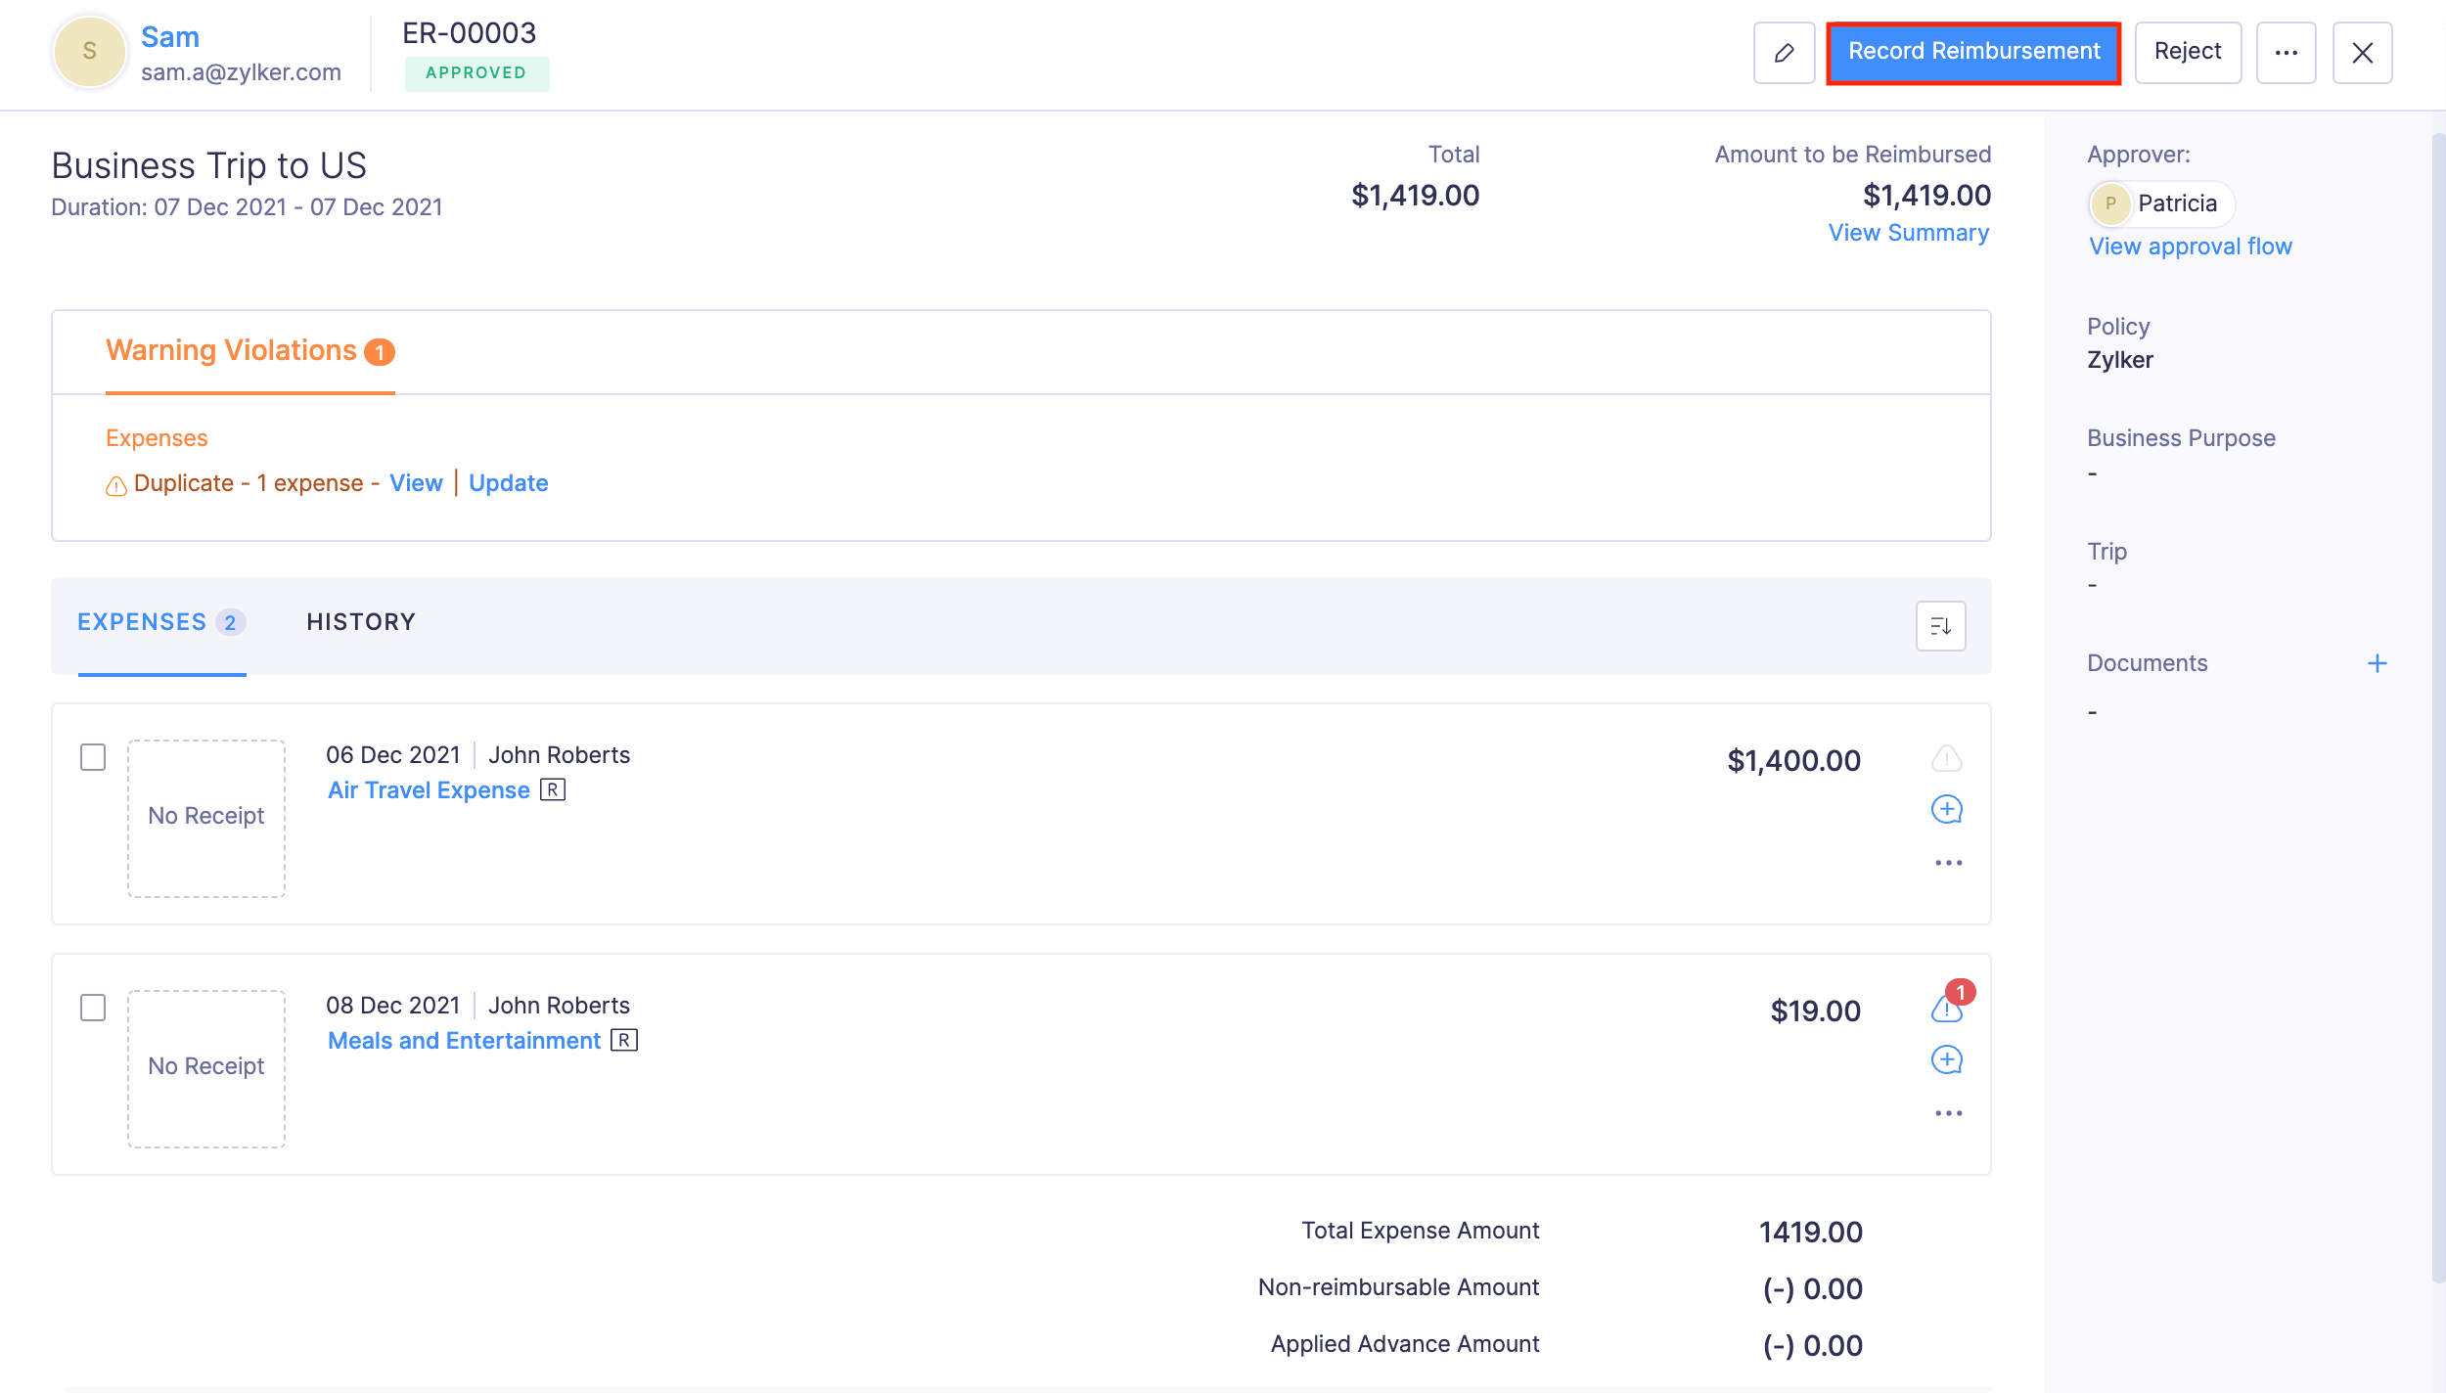Open more options for the Air Travel Expense row

click(1949, 862)
